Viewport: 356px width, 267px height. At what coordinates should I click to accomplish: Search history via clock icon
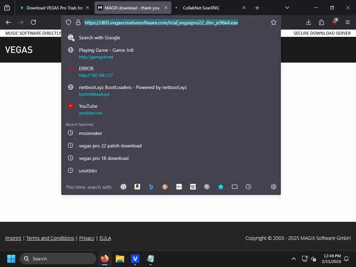248,187
